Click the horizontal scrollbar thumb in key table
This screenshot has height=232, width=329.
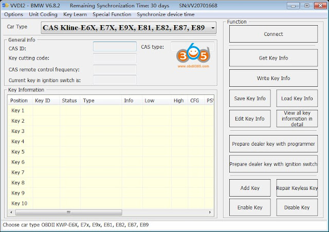click(68, 212)
